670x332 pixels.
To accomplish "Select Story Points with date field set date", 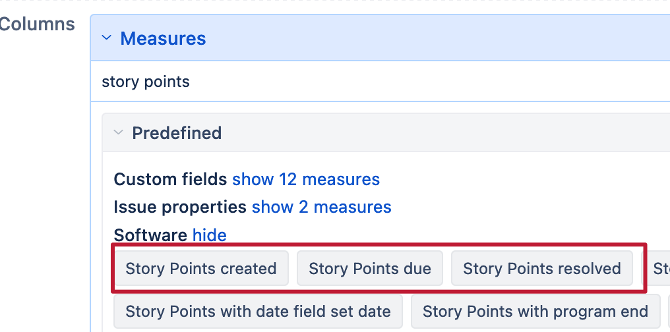I will point(258,312).
